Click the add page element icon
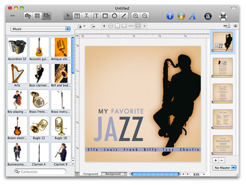Screen dimensions: 246x185 click(x=80, y=26)
